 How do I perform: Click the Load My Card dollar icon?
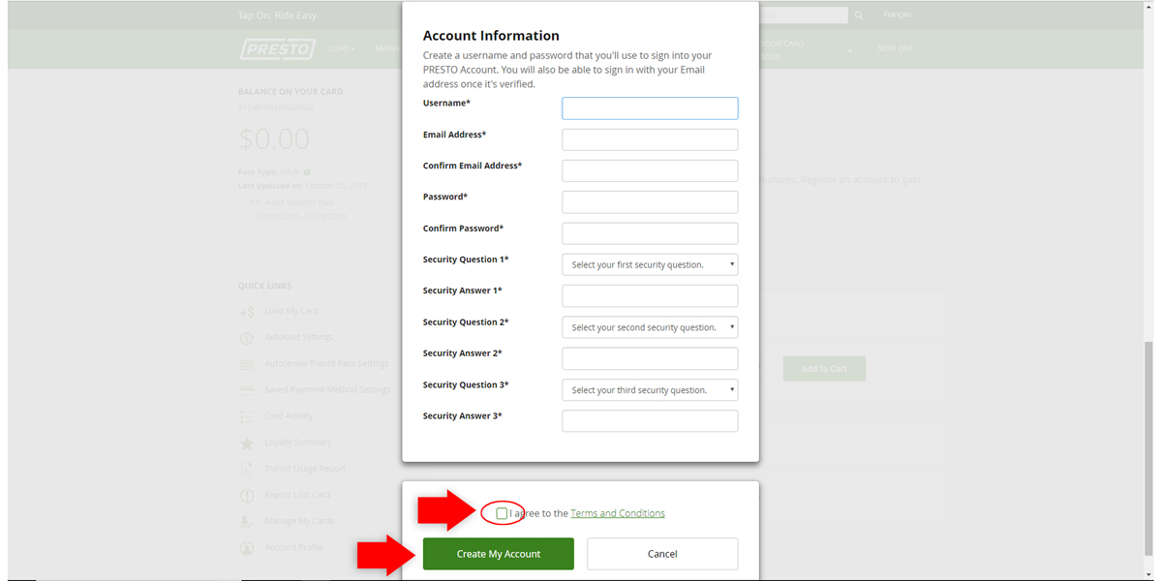click(247, 312)
